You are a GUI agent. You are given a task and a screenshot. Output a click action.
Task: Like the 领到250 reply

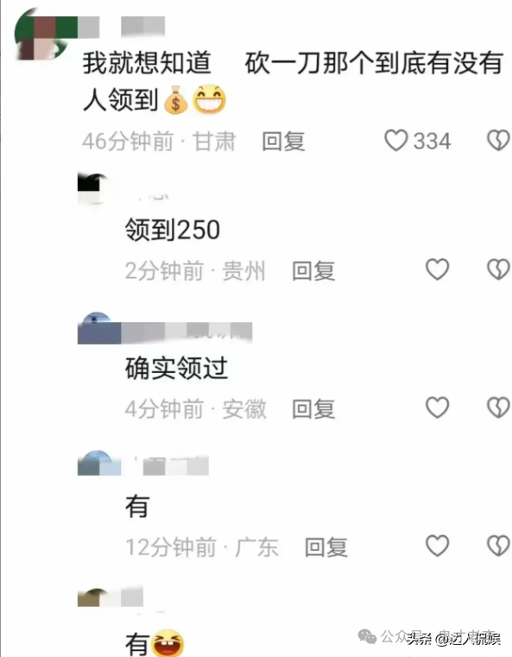pos(438,269)
